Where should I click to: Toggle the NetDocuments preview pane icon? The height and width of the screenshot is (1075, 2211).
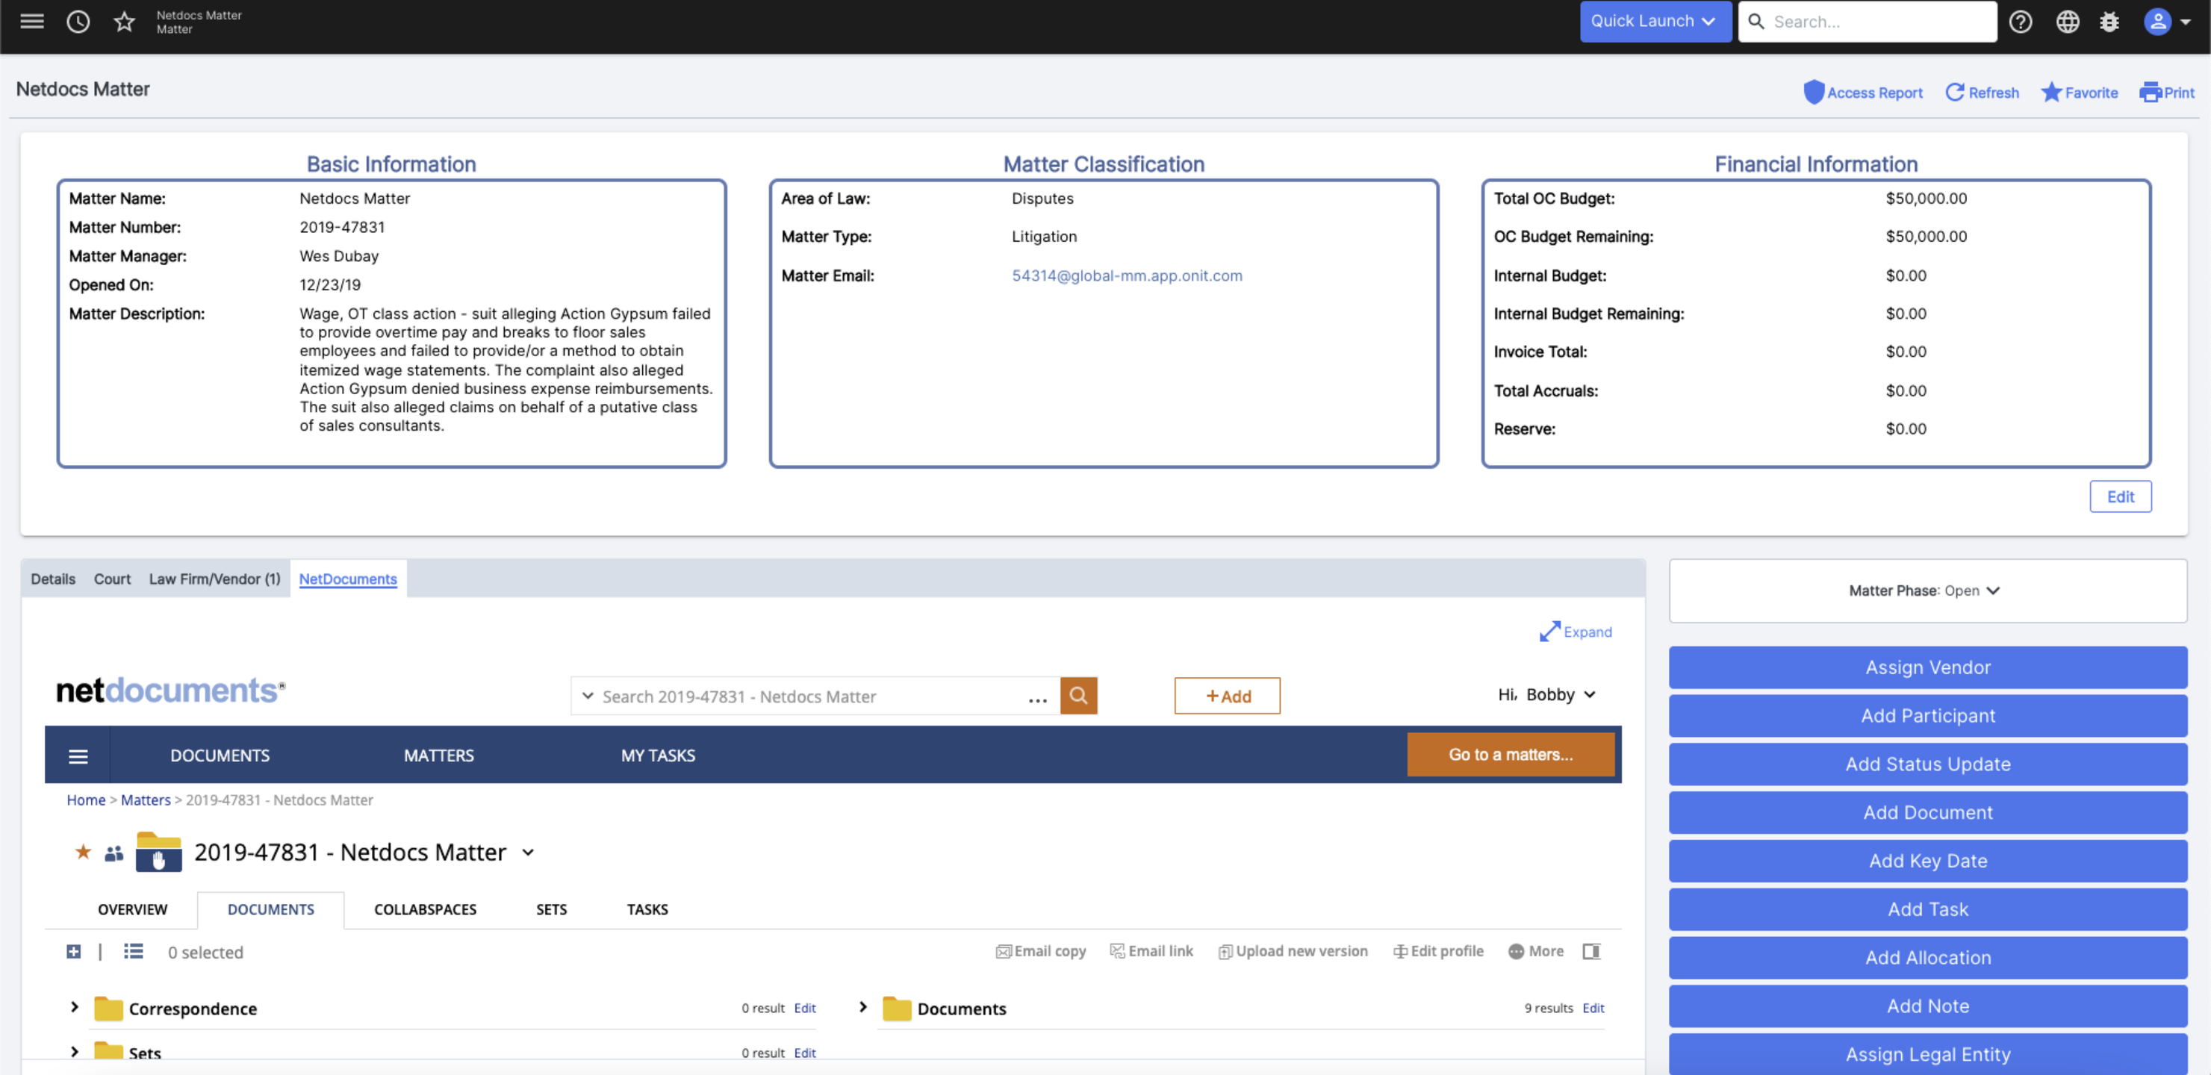click(x=1590, y=950)
